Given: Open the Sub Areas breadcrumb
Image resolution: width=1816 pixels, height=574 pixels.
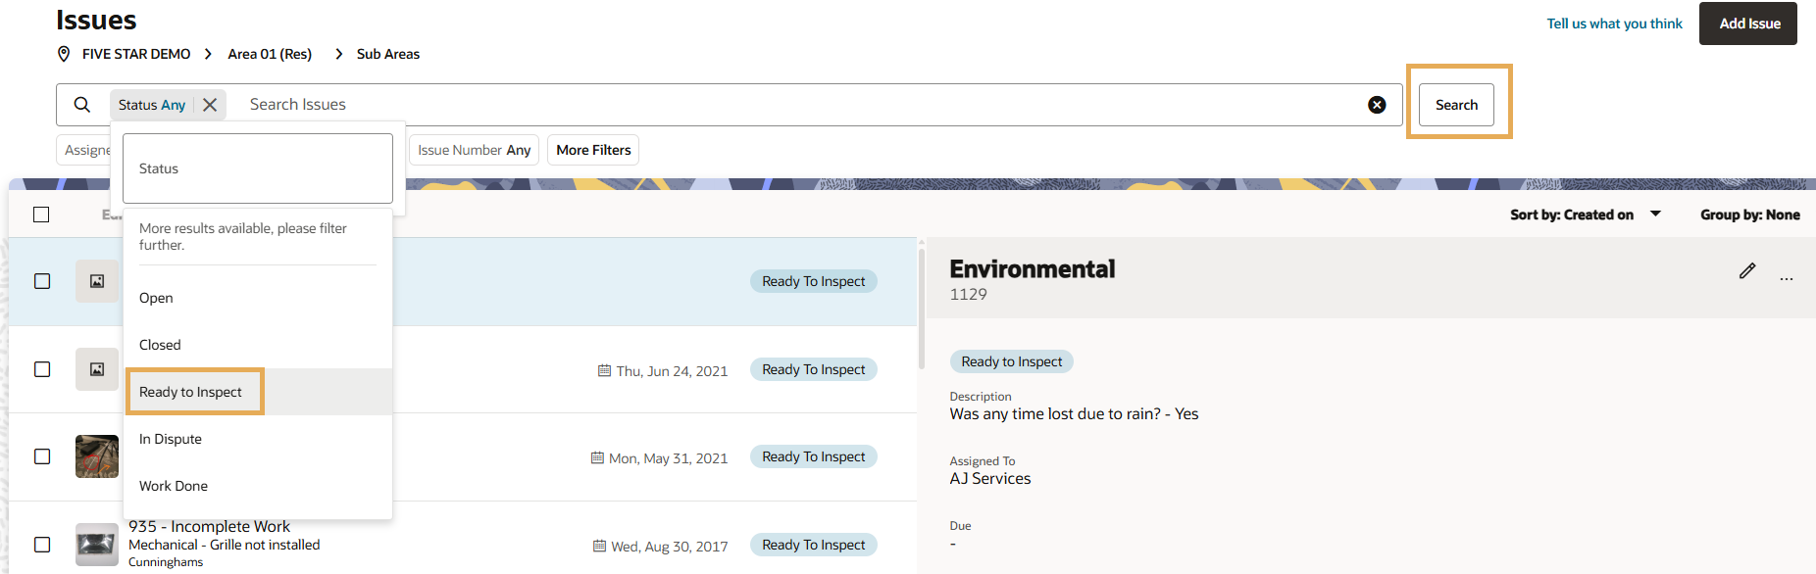Looking at the screenshot, I should 388,54.
